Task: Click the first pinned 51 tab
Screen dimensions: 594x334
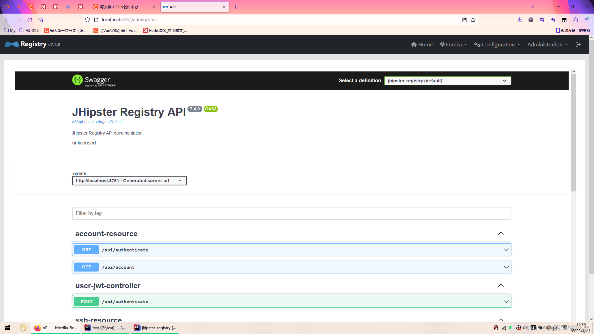Action: tap(43, 7)
